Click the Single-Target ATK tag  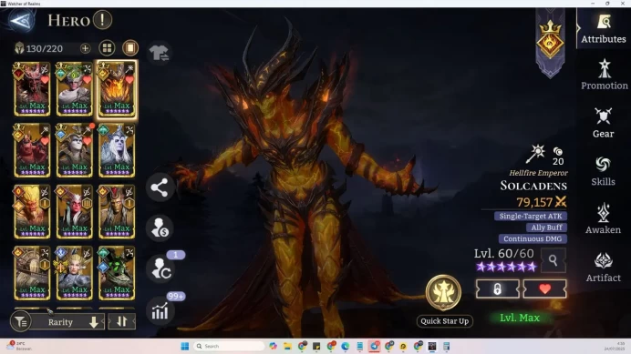pyautogui.click(x=531, y=217)
